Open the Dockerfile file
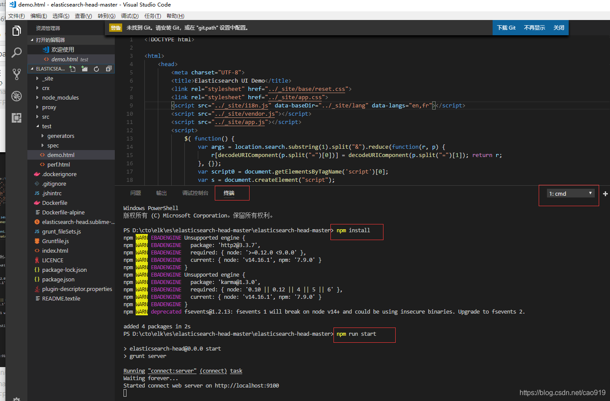This screenshot has width=610, height=401. 71,203
